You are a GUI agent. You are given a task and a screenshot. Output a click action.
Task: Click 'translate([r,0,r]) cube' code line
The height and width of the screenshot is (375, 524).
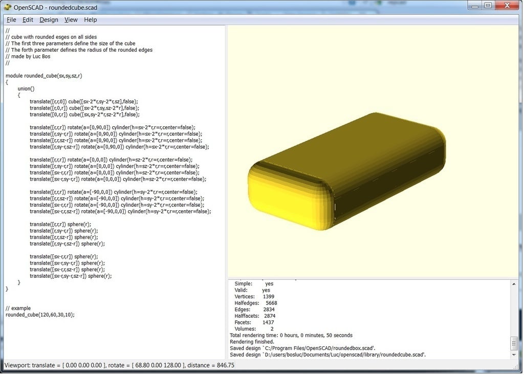click(84, 108)
